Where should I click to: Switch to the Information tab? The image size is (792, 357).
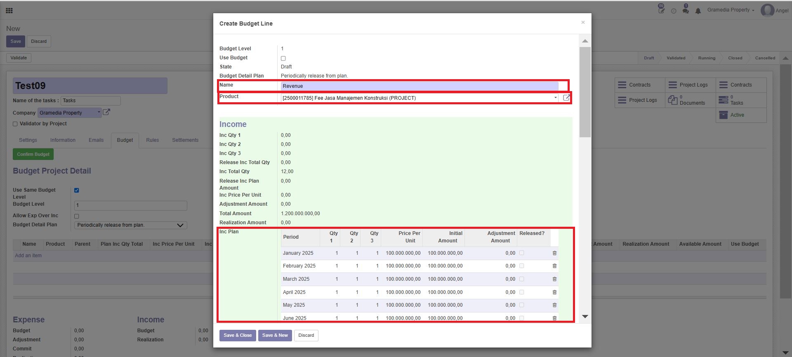(63, 140)
